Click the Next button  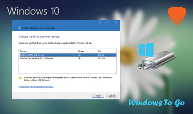tap(98, 96)
